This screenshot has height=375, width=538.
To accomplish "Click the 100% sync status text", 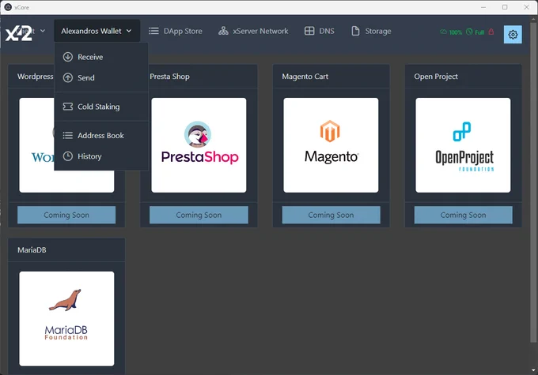I will [x=456, y=32].
